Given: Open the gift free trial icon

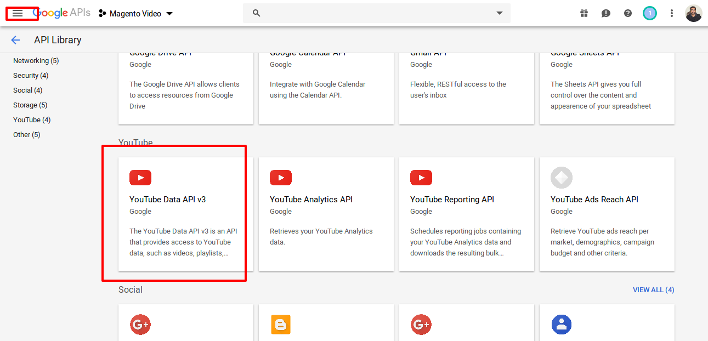Looking at the screenshot, I should coord(584,13).
